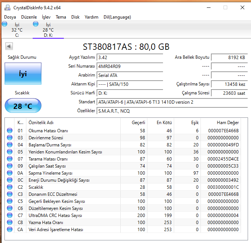Viewport: 251px width, 243px height.
Task: Click the Standart field ATA/ATAPI-6
Action: click(x=172, y=102)
